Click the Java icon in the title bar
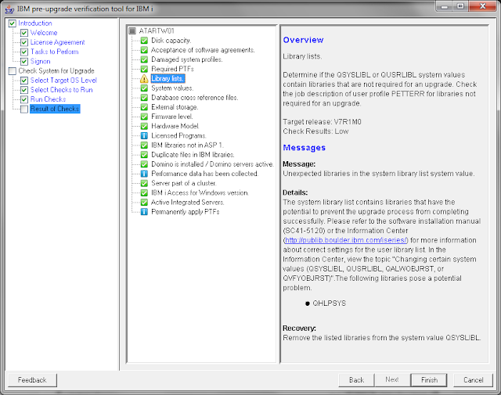Screen dimensions: 501x395 point(9,9)
